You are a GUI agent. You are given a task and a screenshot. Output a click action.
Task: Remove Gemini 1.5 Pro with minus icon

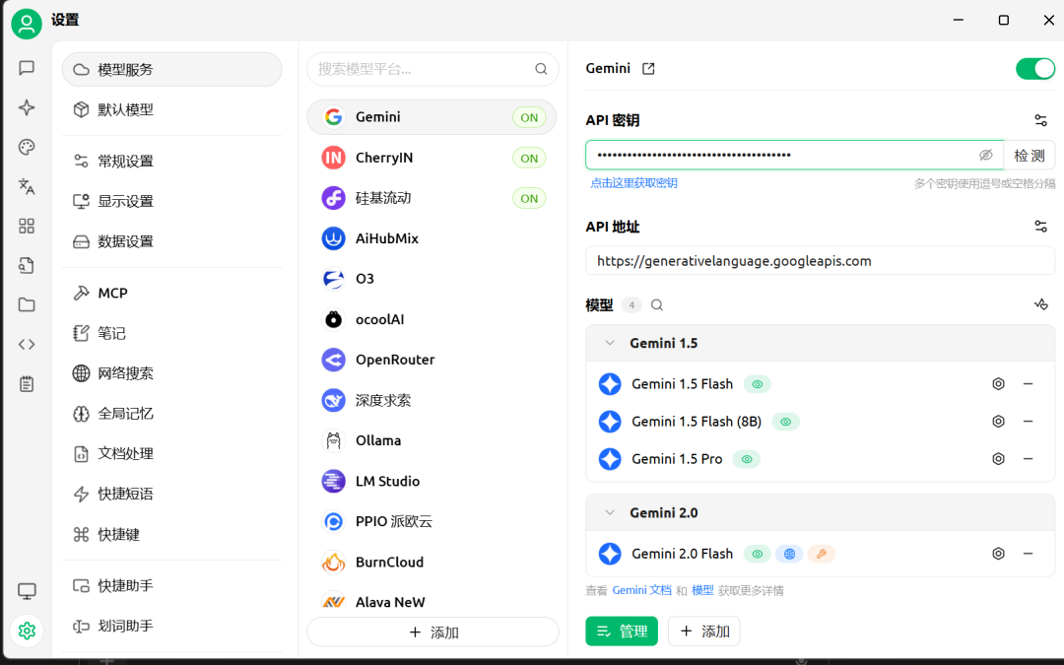1028,459
